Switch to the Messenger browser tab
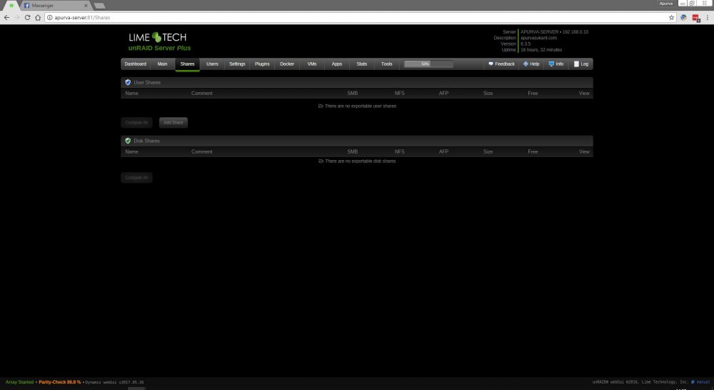The image size is (714, 390). pyautogui.click(x=55, y=6)
